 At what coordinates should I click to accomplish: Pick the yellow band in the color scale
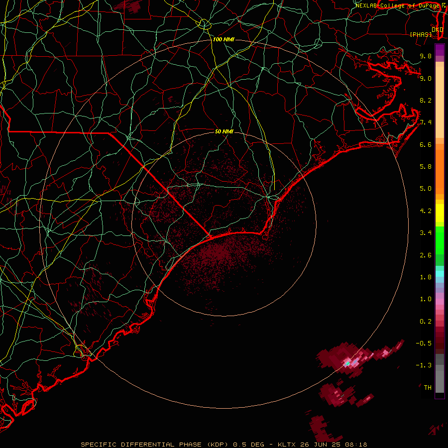[x=440, y=213]
